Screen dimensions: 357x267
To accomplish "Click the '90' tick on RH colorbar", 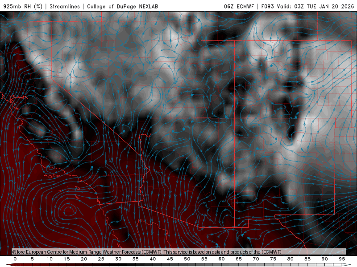I will click(x=324, y=259).
